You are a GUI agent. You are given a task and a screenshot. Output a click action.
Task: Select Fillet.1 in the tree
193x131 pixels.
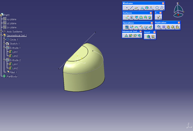pyautogui.click(x=13, y=73)
